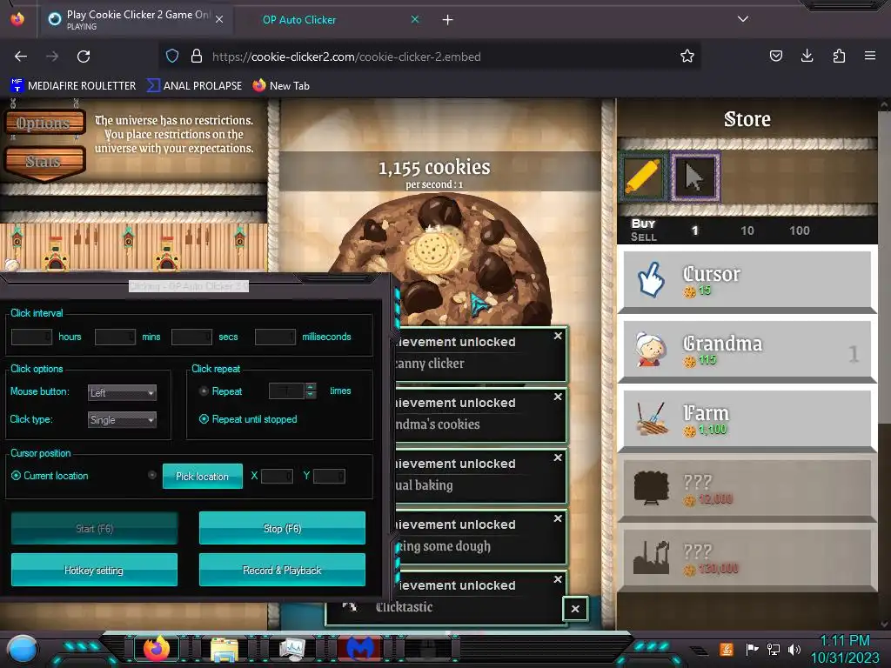Click the mins input in Auto Clicker
The width and height of the screenshot is (891, 668).
[x=116, y=337]
